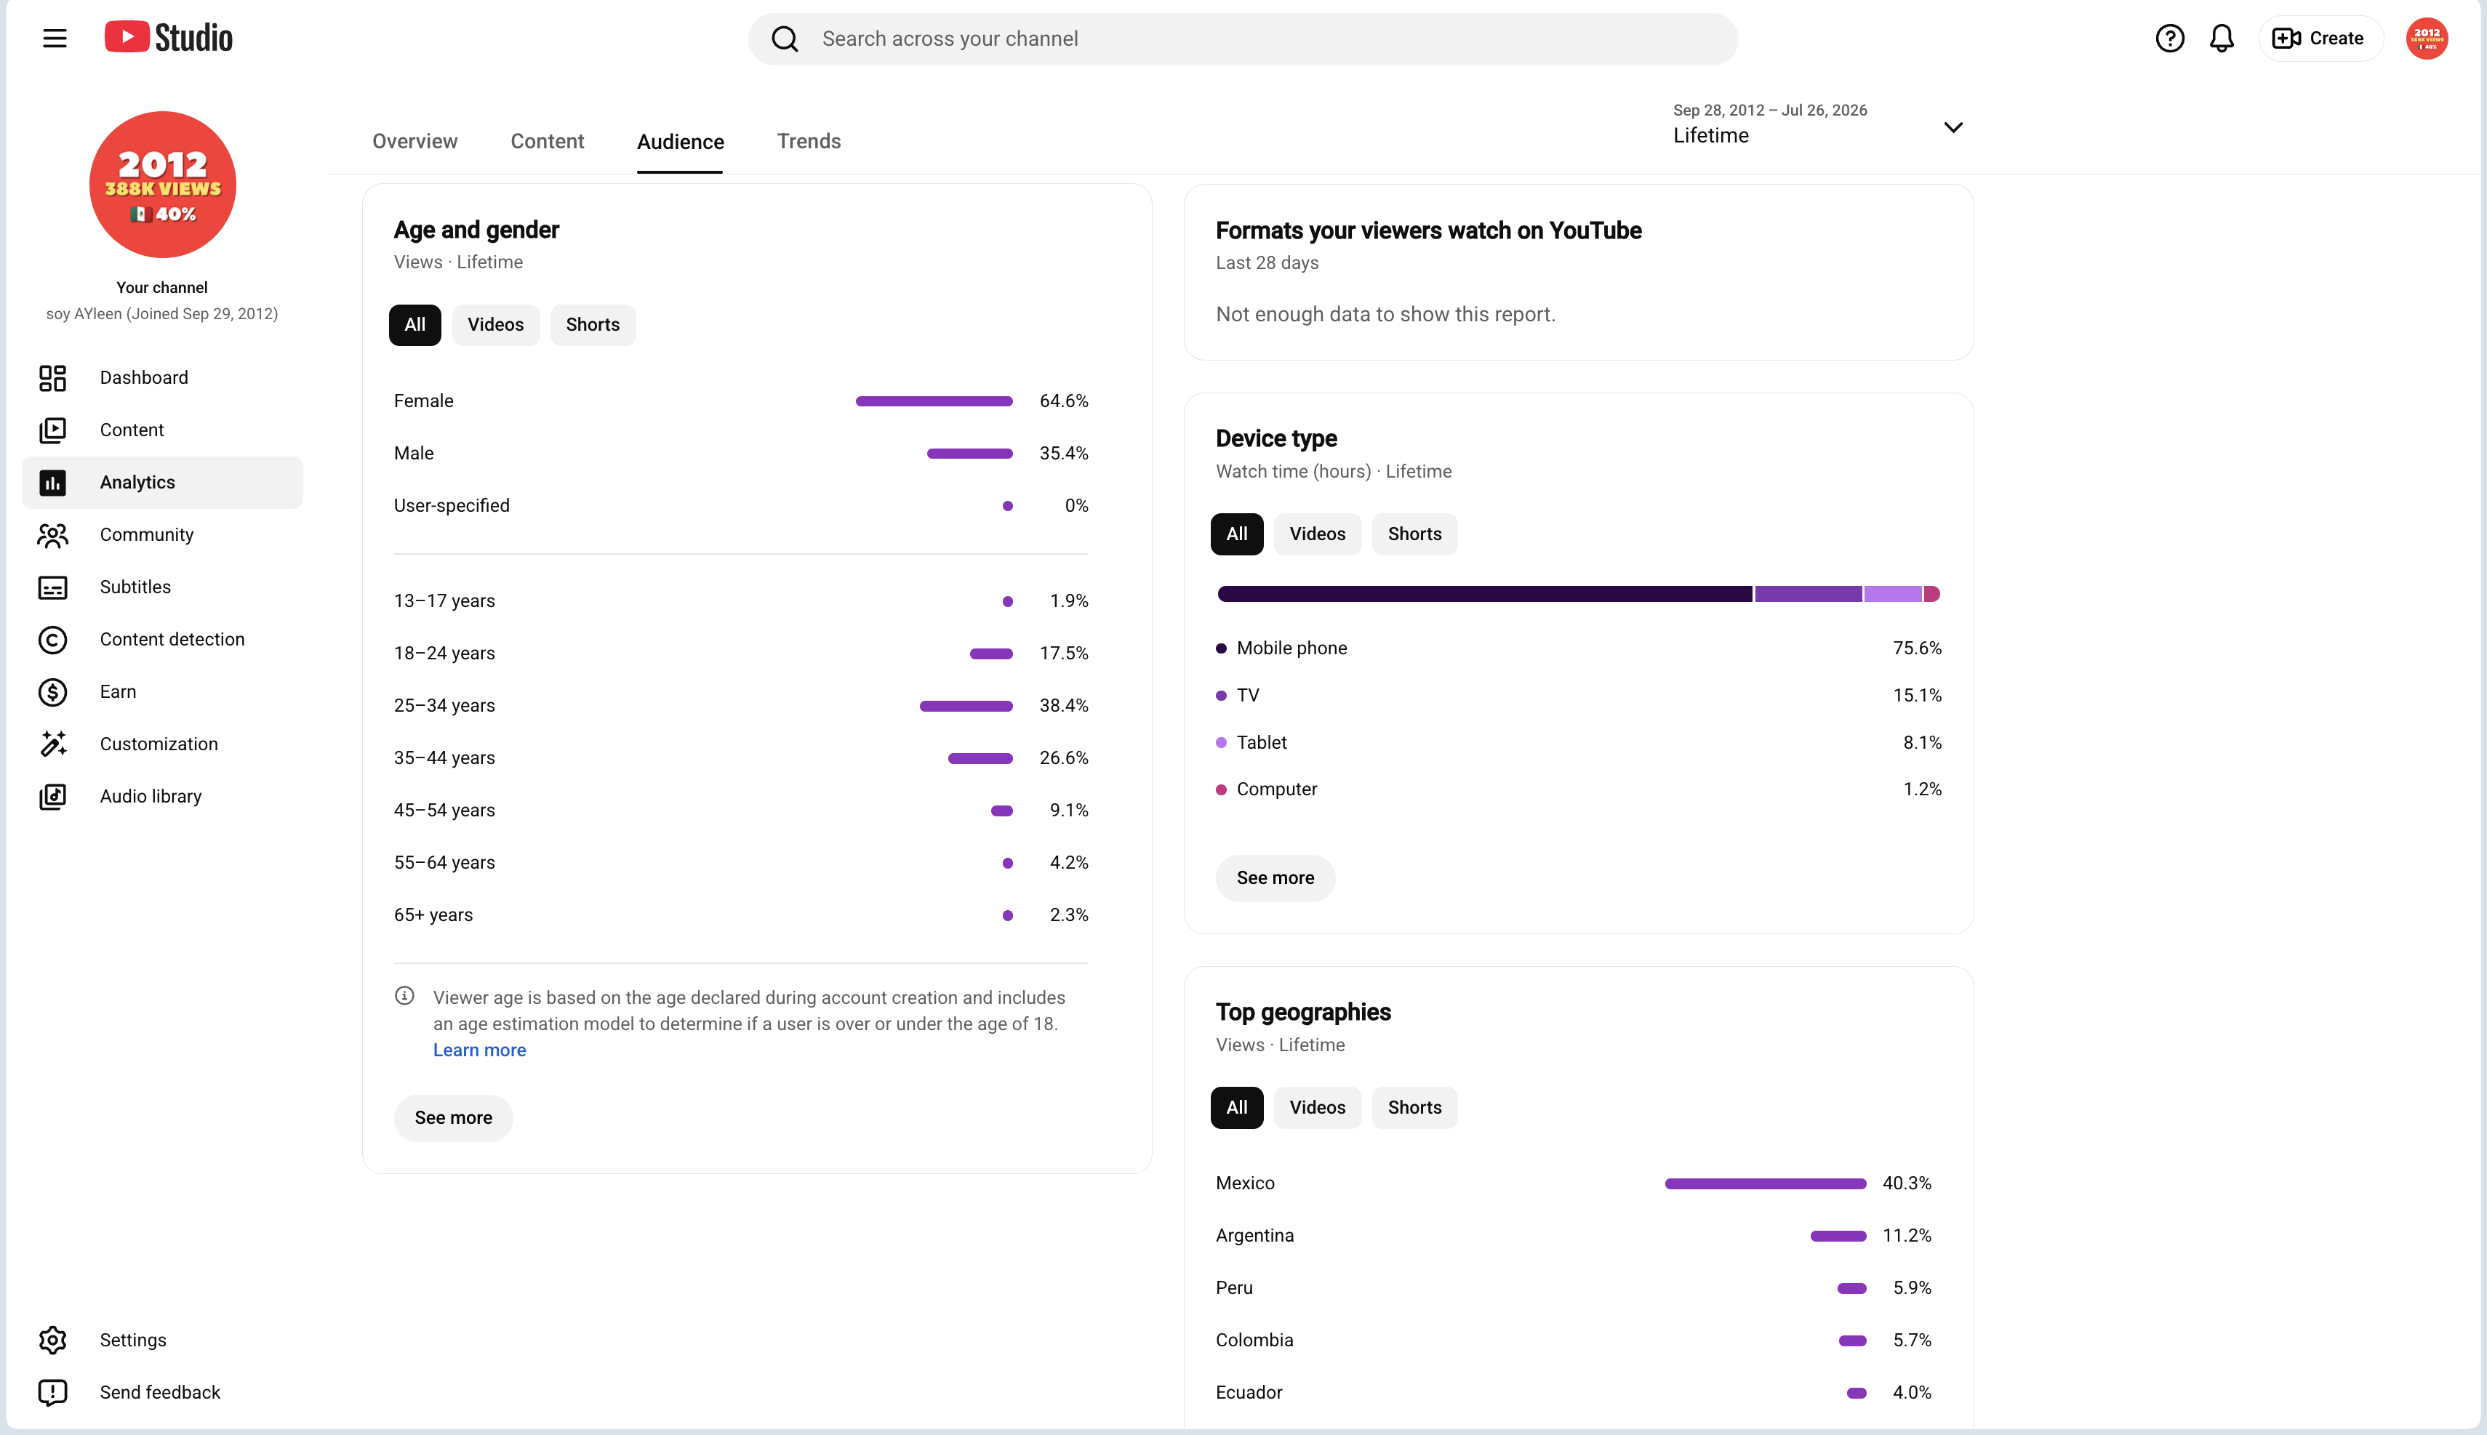Click the Content sidebar icon
The height and width of the screenshot is (1435, 2487).
[52, 430]
